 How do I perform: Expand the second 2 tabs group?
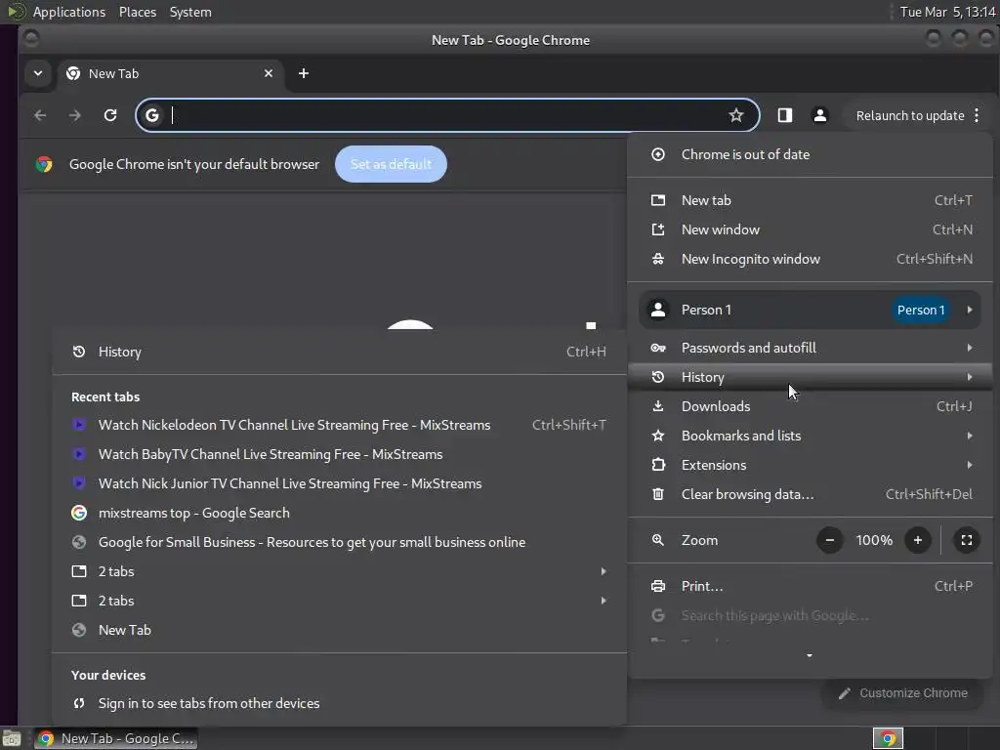click(339, 601)
